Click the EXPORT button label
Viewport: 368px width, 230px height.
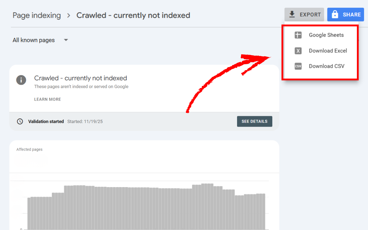(310, 14)
